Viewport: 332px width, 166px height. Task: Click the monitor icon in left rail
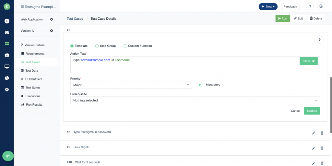(7, 67)
